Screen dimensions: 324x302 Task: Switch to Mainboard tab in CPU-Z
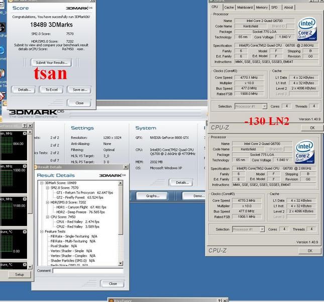(x=245, y=7)
